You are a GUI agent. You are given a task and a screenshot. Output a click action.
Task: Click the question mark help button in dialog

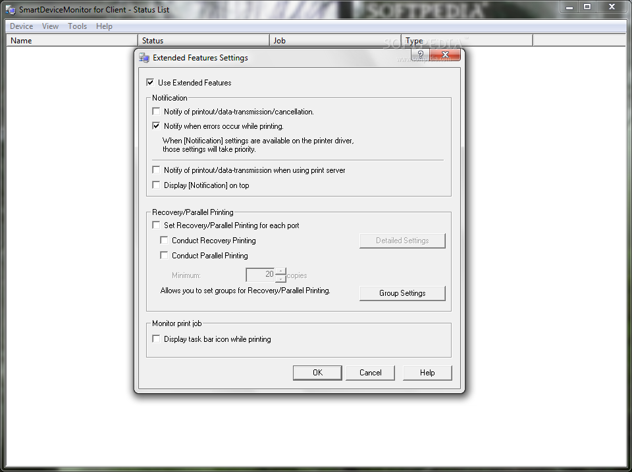(x=420, y=55)
